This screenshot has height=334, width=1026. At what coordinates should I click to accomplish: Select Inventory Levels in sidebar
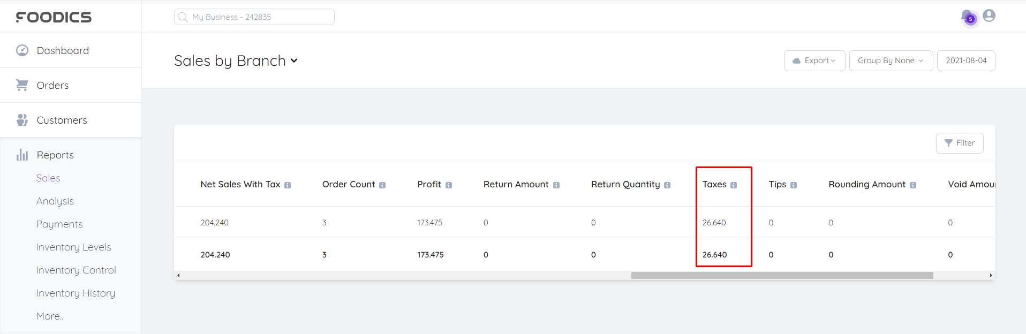tap(74, 247)
